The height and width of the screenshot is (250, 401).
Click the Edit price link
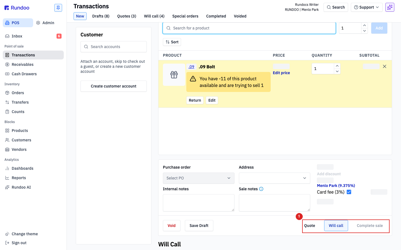pyautogui.click(x=281, y=73)
